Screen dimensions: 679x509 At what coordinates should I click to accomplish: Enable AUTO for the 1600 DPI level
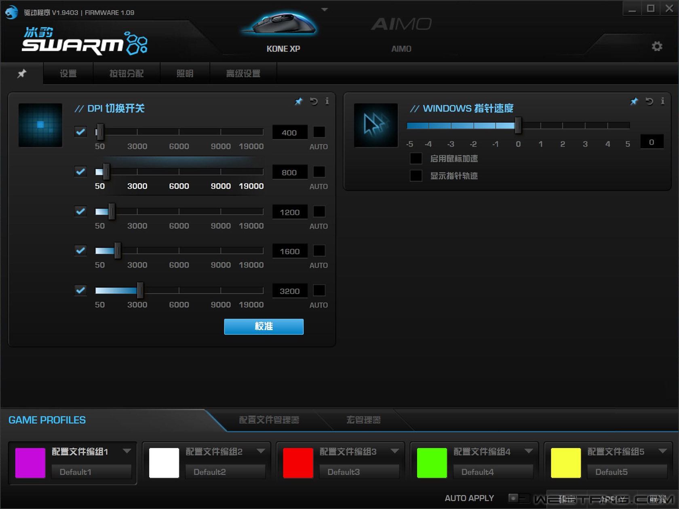click(319, 250)
